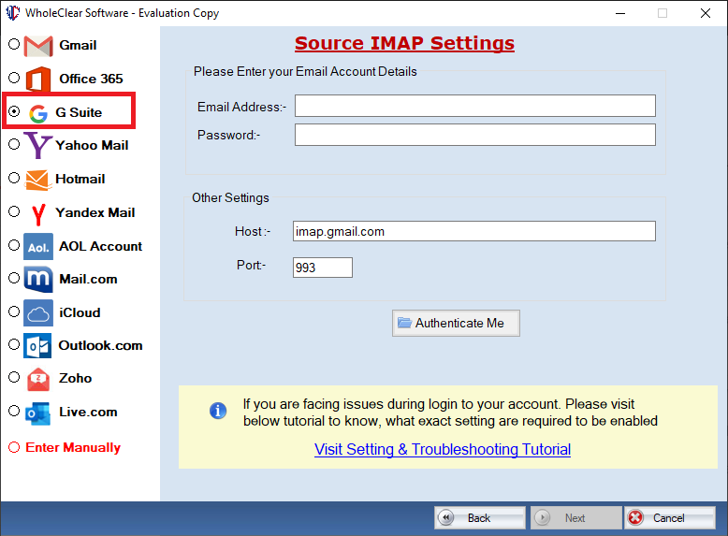Select the Mail.com radio button
This screenshot has width=728, height=536.
(14, 278)
